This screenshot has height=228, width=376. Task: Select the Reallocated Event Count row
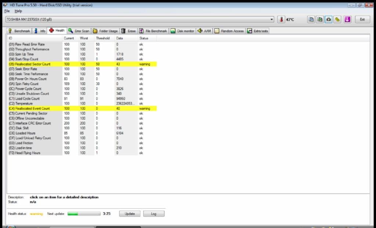point(82,108)
